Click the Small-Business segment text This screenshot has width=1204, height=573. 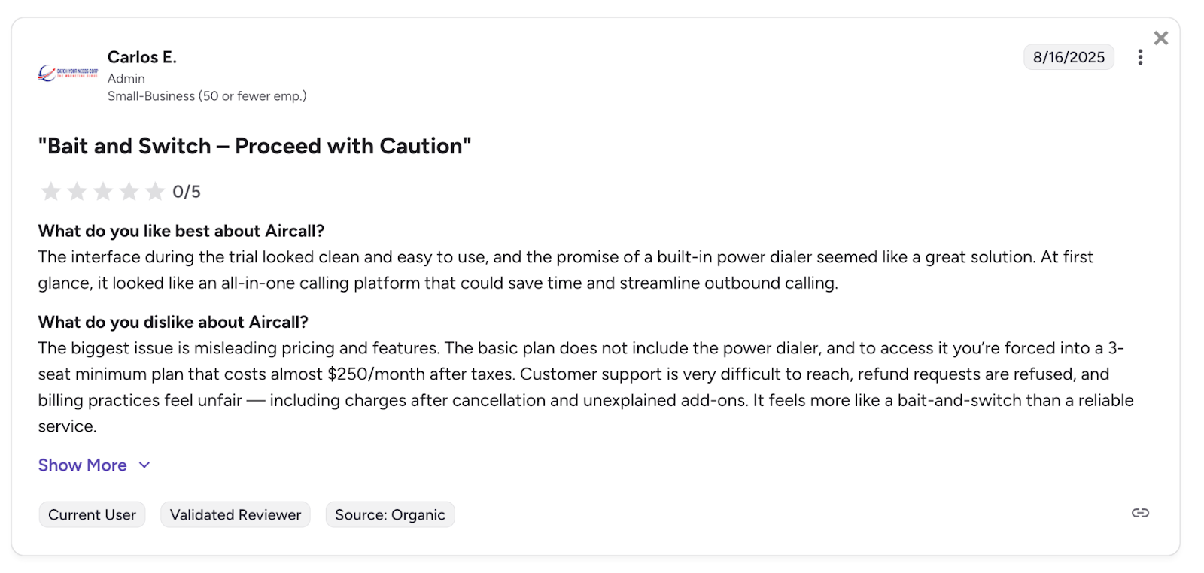coord(207,95)
